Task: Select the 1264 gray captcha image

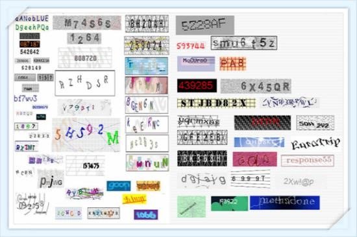Action: 84,38
